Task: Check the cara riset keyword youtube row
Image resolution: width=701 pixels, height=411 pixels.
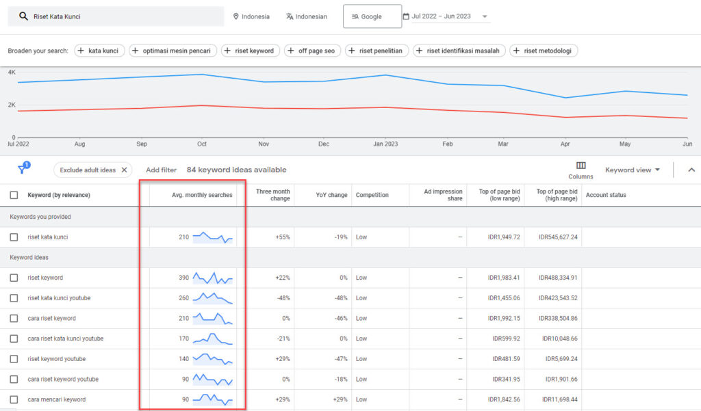Action: point(14,380)
